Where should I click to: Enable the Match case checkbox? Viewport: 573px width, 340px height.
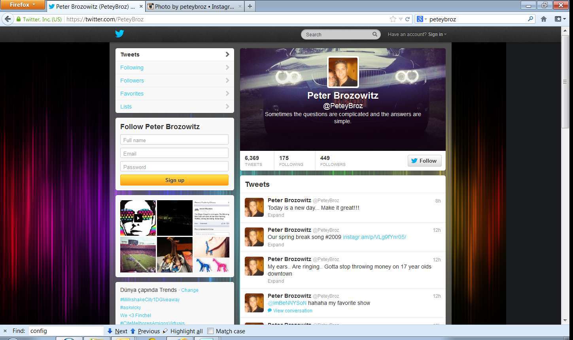tap(211, 331)
